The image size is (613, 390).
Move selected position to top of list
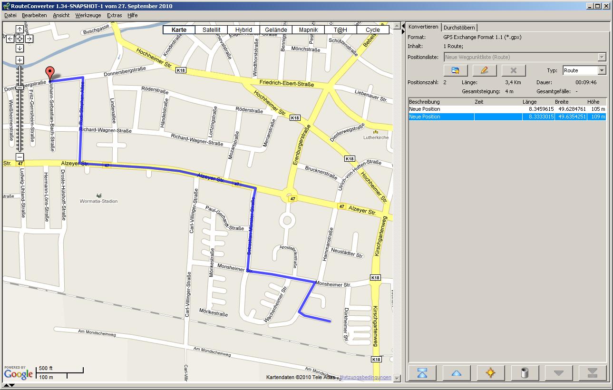tap(422, 373)
